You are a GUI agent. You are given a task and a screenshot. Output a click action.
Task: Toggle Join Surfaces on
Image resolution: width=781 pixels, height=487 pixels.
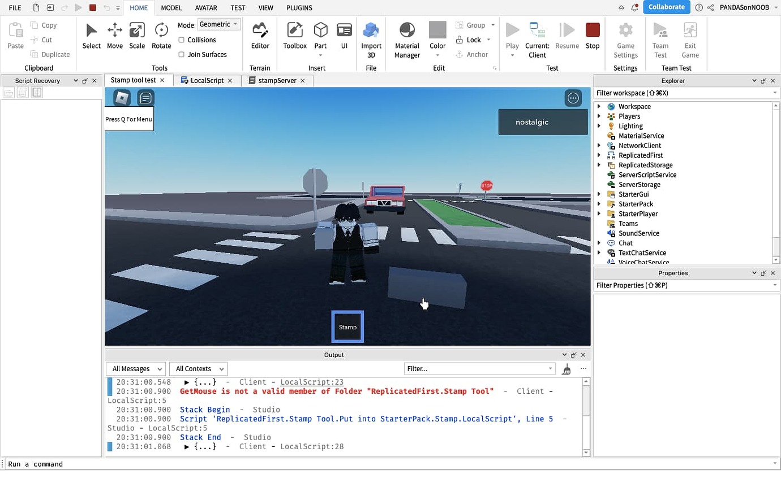click(x=182, y=54)
